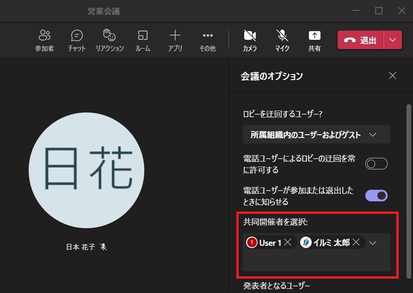Open the チャット chat panel
Viewport: 413px width, 293px height.
[x=77, y=40]
